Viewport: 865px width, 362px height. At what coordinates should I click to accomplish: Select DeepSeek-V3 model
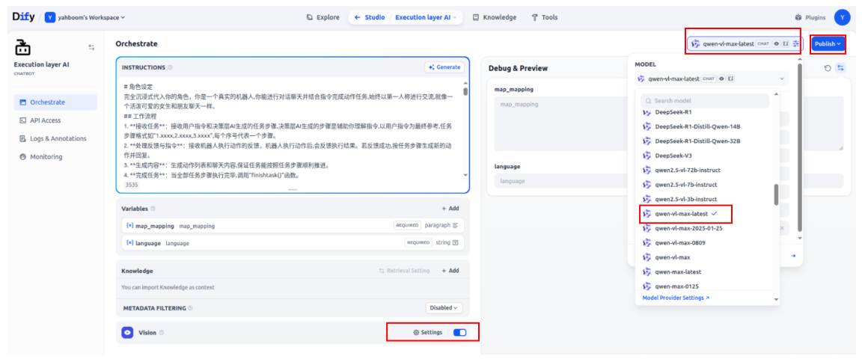(x=675, y=156)
